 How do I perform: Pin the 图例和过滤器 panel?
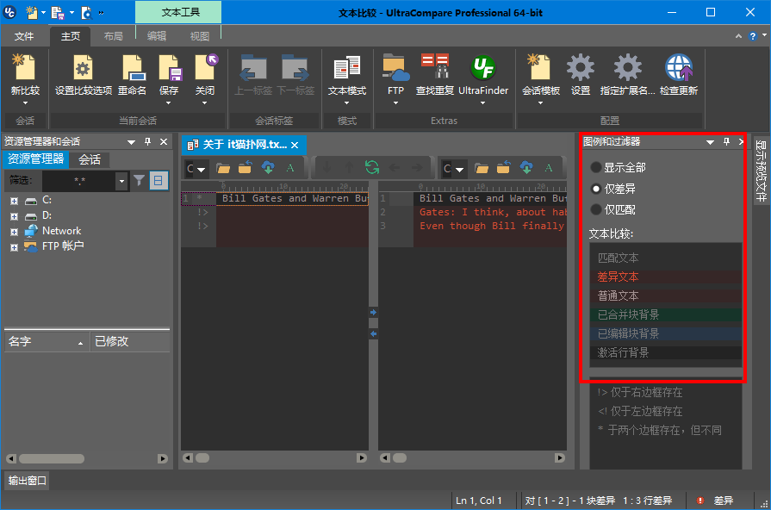(726, 141)
